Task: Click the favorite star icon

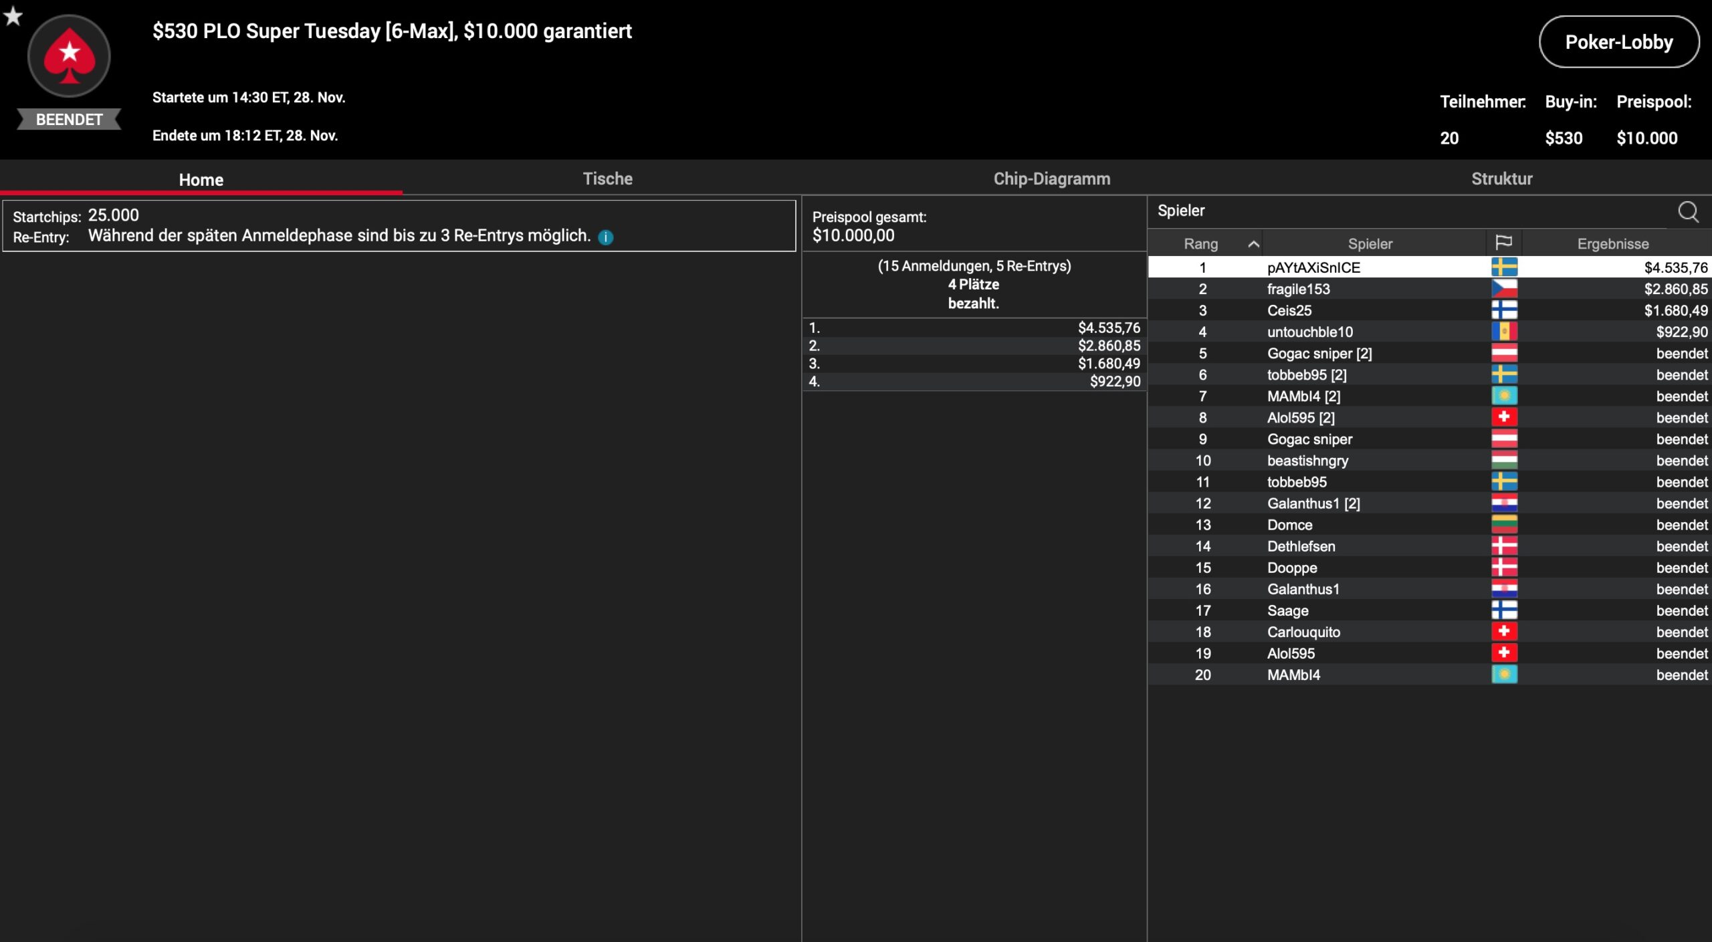Action: click(x=13, y=15)
